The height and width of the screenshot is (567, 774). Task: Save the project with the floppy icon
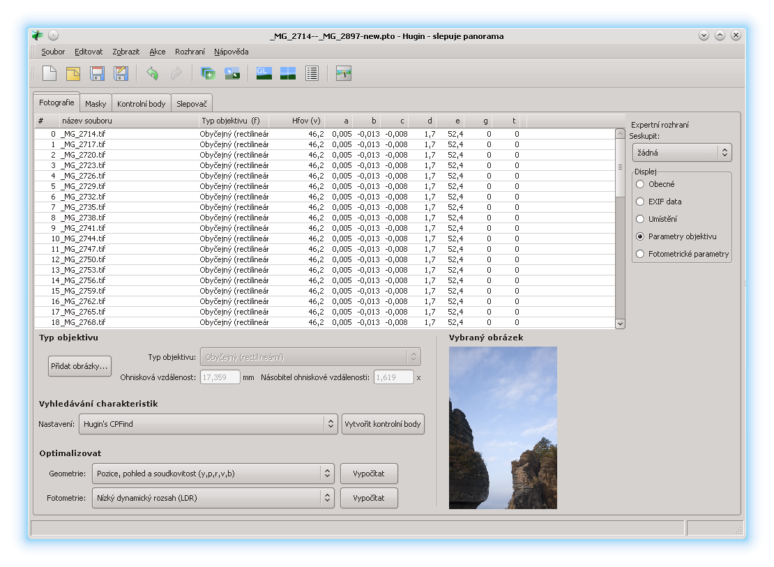coord(97,73)
